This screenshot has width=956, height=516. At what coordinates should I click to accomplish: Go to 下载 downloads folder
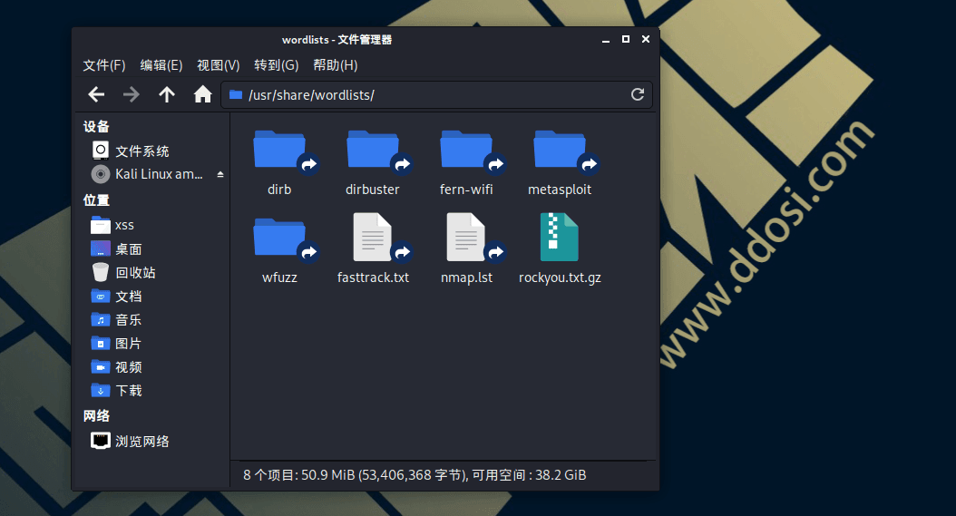(116, 390)
